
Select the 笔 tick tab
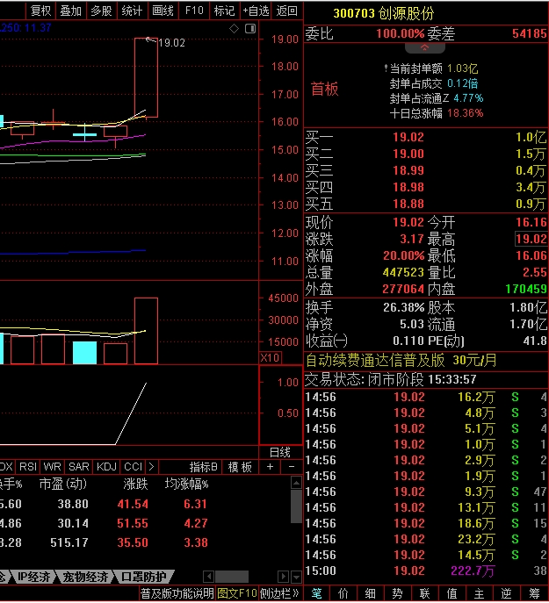coord(316,593)
